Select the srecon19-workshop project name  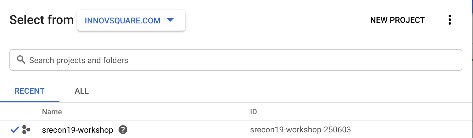point(78,130)
